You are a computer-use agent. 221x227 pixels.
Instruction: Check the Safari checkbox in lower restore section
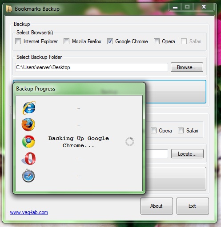pos(181,131)
